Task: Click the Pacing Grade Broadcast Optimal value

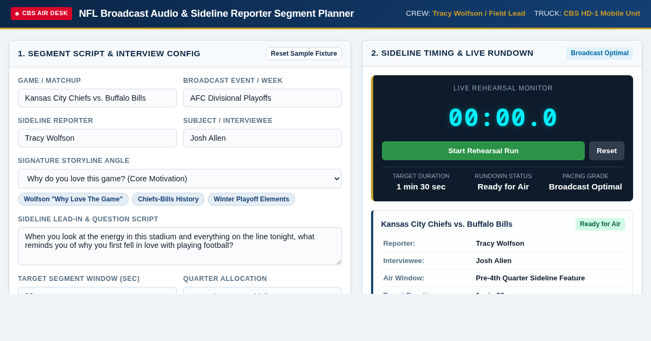Action: click(585, 186)
